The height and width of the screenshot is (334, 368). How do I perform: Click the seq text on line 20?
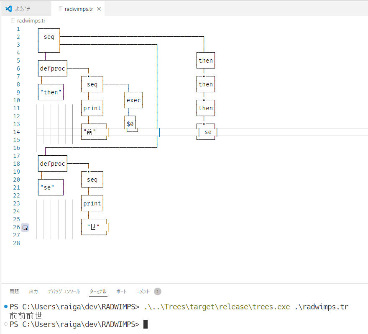[92, 180]
